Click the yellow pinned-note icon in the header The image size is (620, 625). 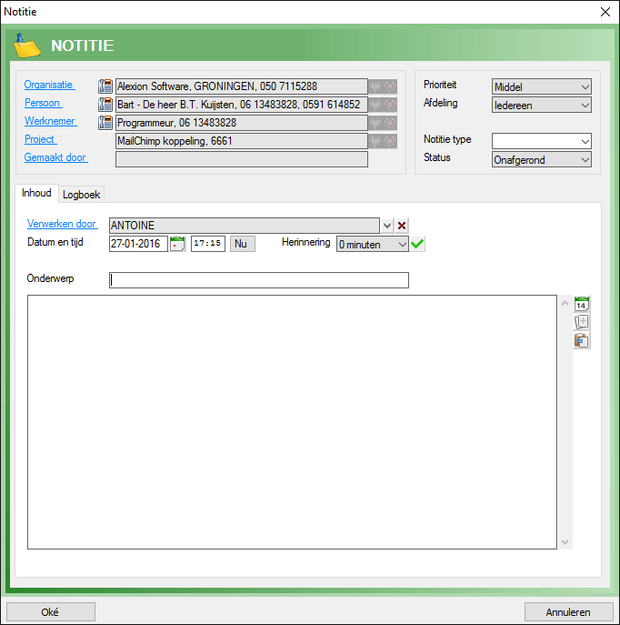point(26,45)
